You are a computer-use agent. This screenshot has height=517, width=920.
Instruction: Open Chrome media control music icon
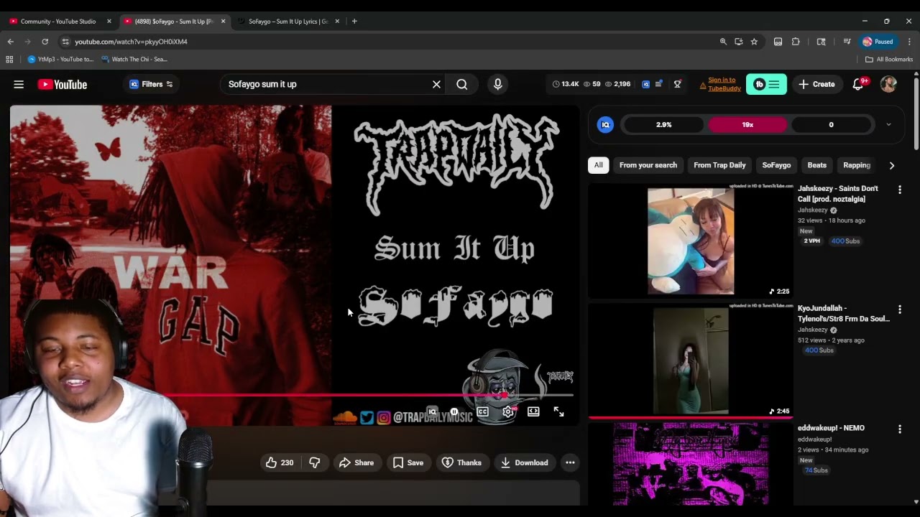[847, 42]
